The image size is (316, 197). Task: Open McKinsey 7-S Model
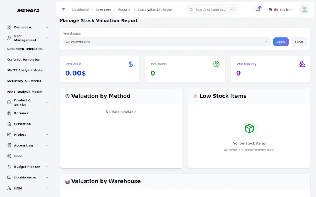click(x=24, y=81)
